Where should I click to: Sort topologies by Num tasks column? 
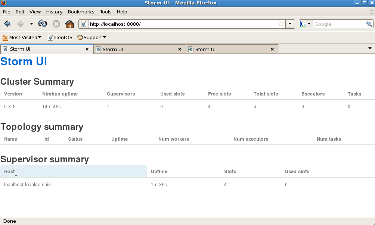click(x=329, y=139)
